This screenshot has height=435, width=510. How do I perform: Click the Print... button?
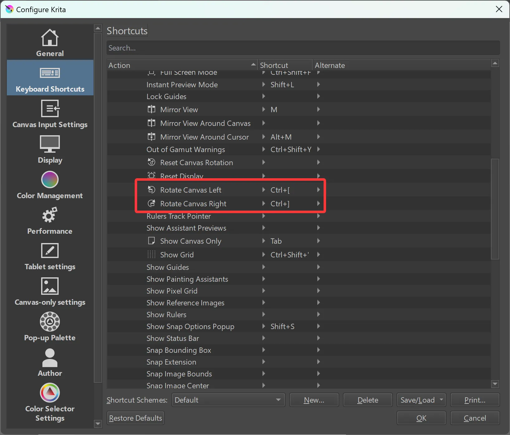(x=475, y=400)
